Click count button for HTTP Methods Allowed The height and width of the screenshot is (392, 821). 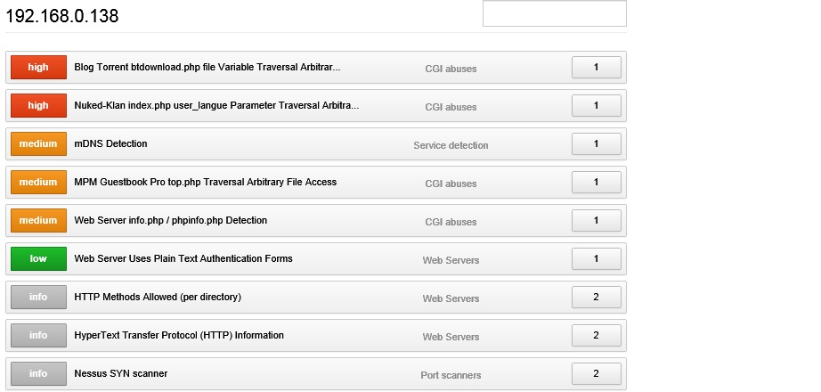(596, 298)
